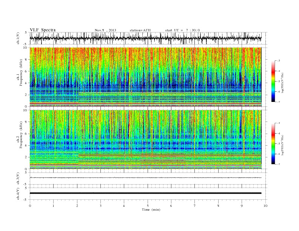
Task: Click the 'VLF Spectra' title text
Action: click(43, 30)
